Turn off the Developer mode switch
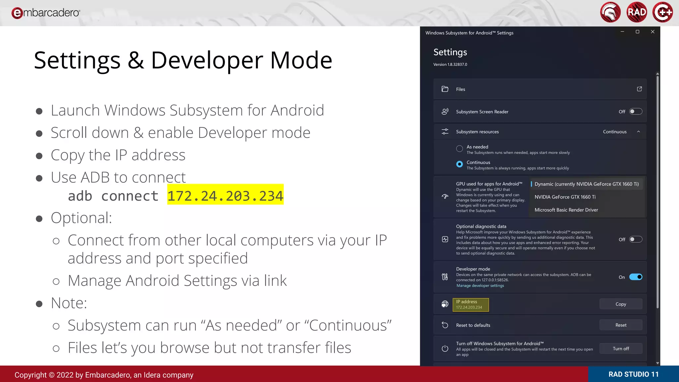 coord(636,277)
